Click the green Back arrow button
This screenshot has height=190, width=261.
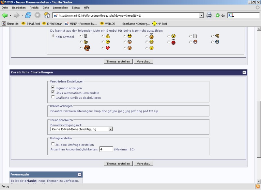(x=5, y=15)
